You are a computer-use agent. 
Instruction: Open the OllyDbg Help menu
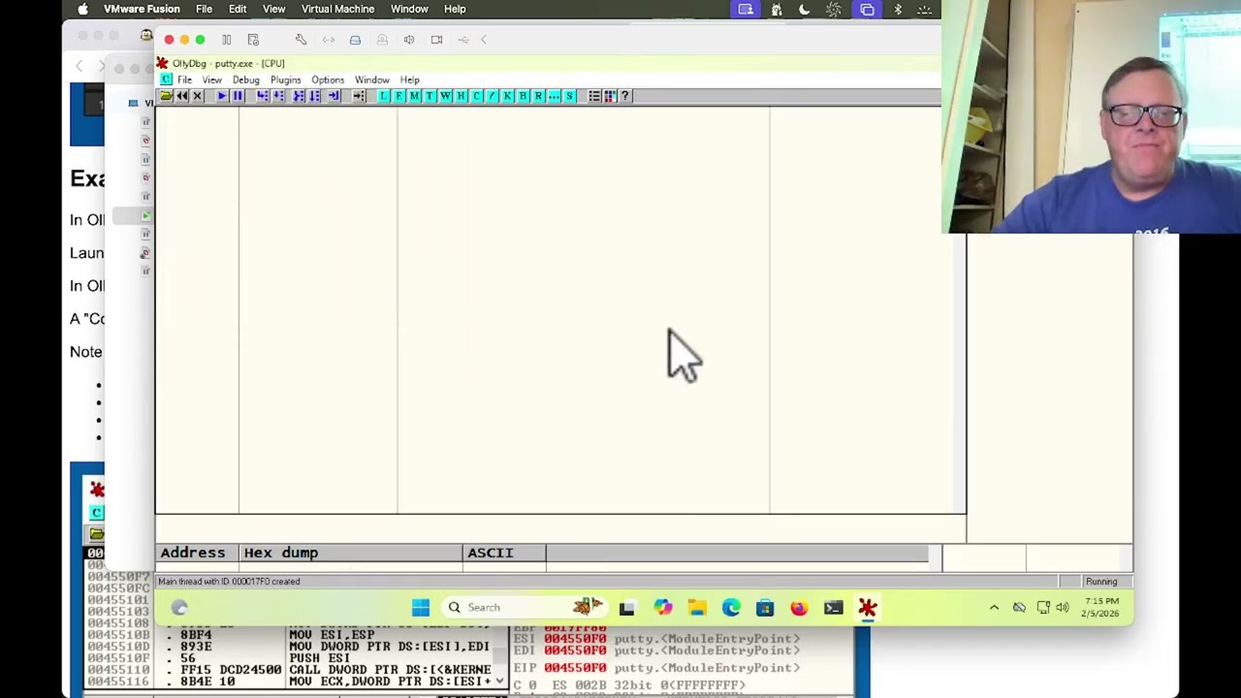pyautogui.click(x=409, y=79)
